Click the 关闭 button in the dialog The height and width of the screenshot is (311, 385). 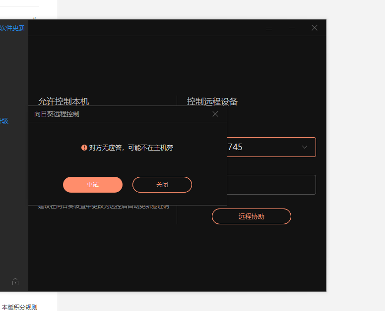(x=162, y=185)
